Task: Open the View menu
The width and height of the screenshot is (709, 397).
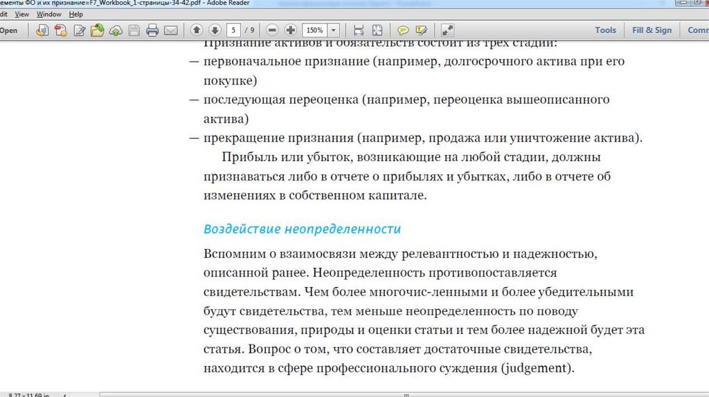Action: (x=21, y=14)
